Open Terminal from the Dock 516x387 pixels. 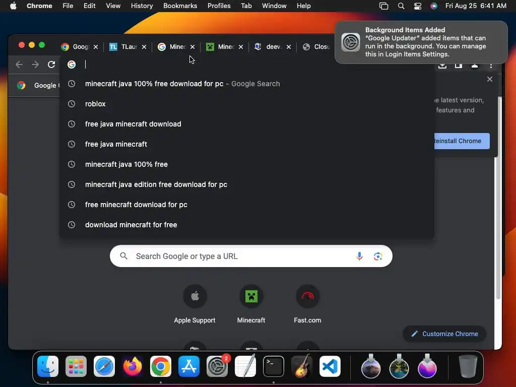[x=274, y=366]
